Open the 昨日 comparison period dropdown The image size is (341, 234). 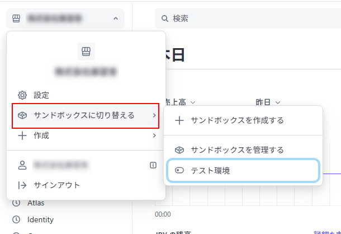point(268,102)
